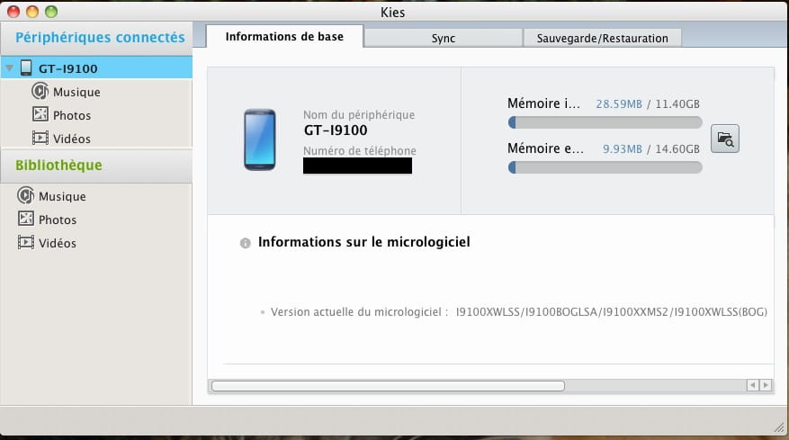Click the Mémoire e... label
This screenshot has width=789, height=440.
(545, 148)
